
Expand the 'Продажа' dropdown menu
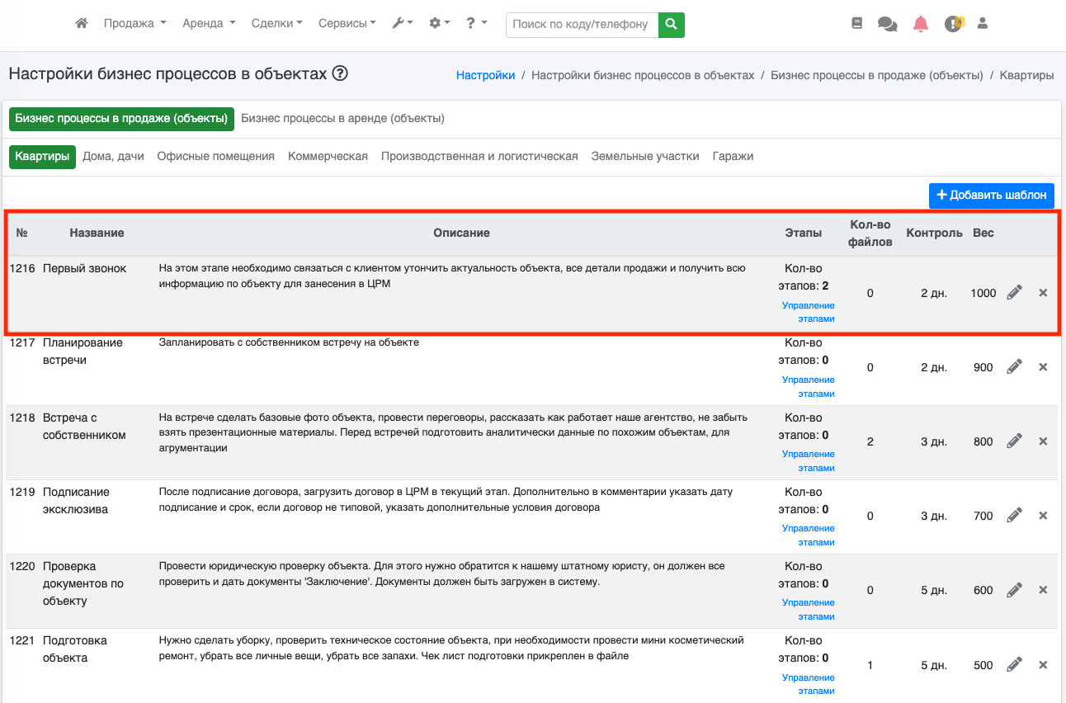point(134,24)
